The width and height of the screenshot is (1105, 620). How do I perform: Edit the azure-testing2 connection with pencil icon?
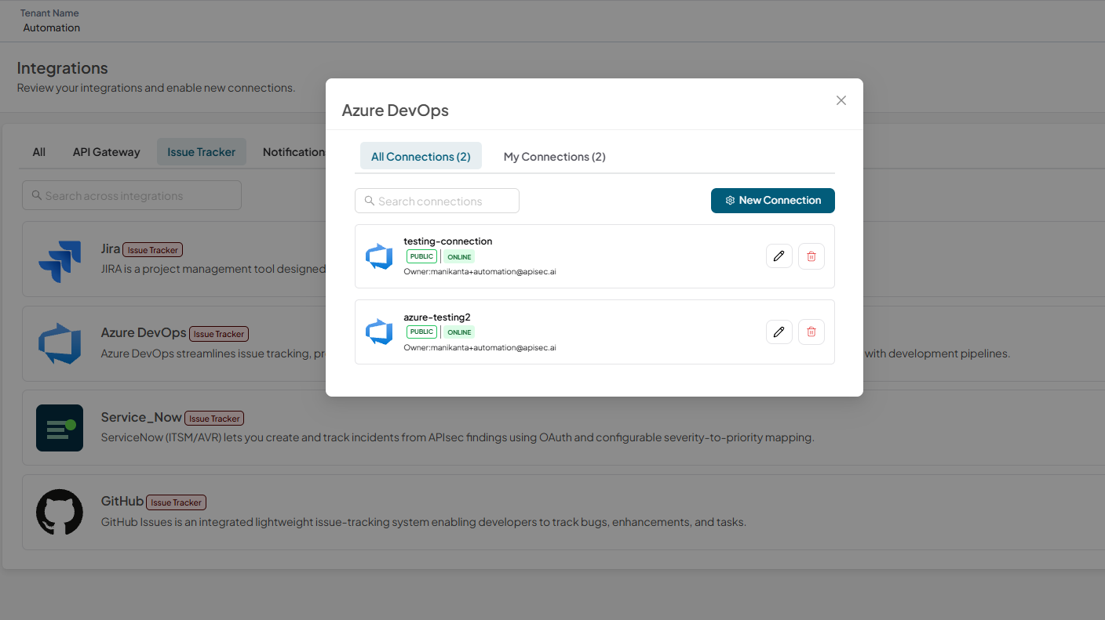point(779,332)
